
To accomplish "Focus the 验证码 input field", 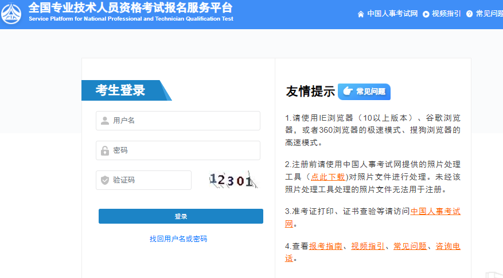I will [150, 180].
